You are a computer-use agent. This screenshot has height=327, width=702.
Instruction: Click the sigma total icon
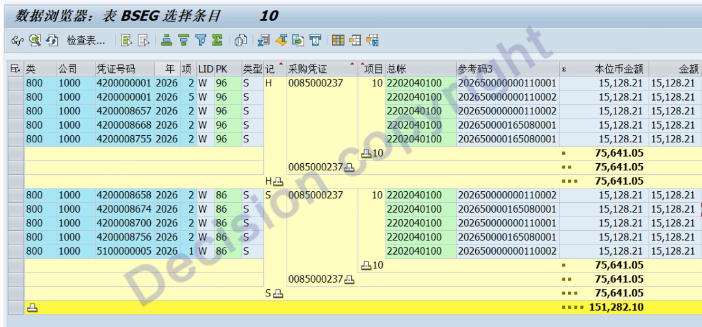pos(217,40)
